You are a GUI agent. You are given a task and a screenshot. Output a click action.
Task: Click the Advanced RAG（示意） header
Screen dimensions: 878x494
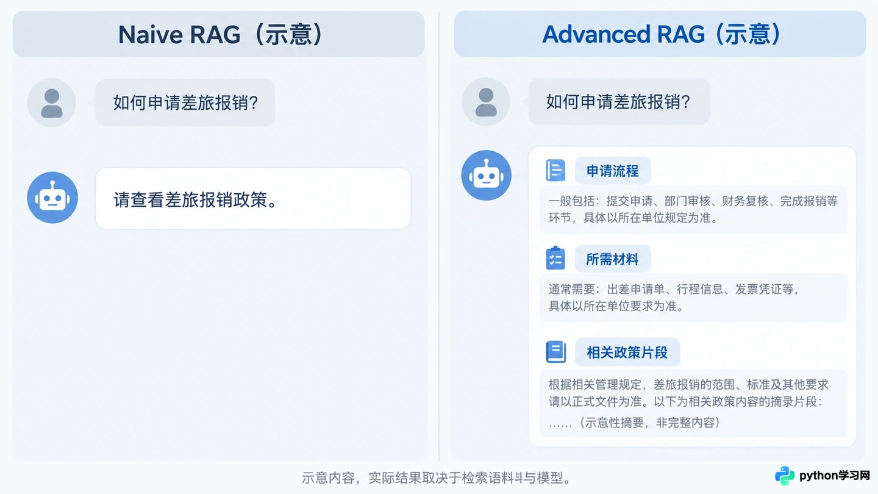coord(660,34)
